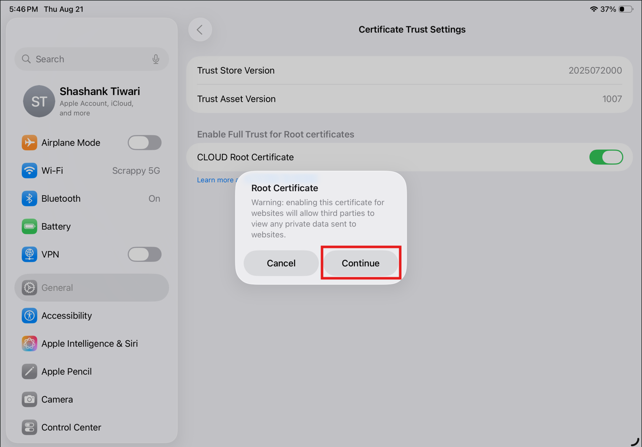
Task: Tap the Wi-Fi settings icon
Action: 29,171
